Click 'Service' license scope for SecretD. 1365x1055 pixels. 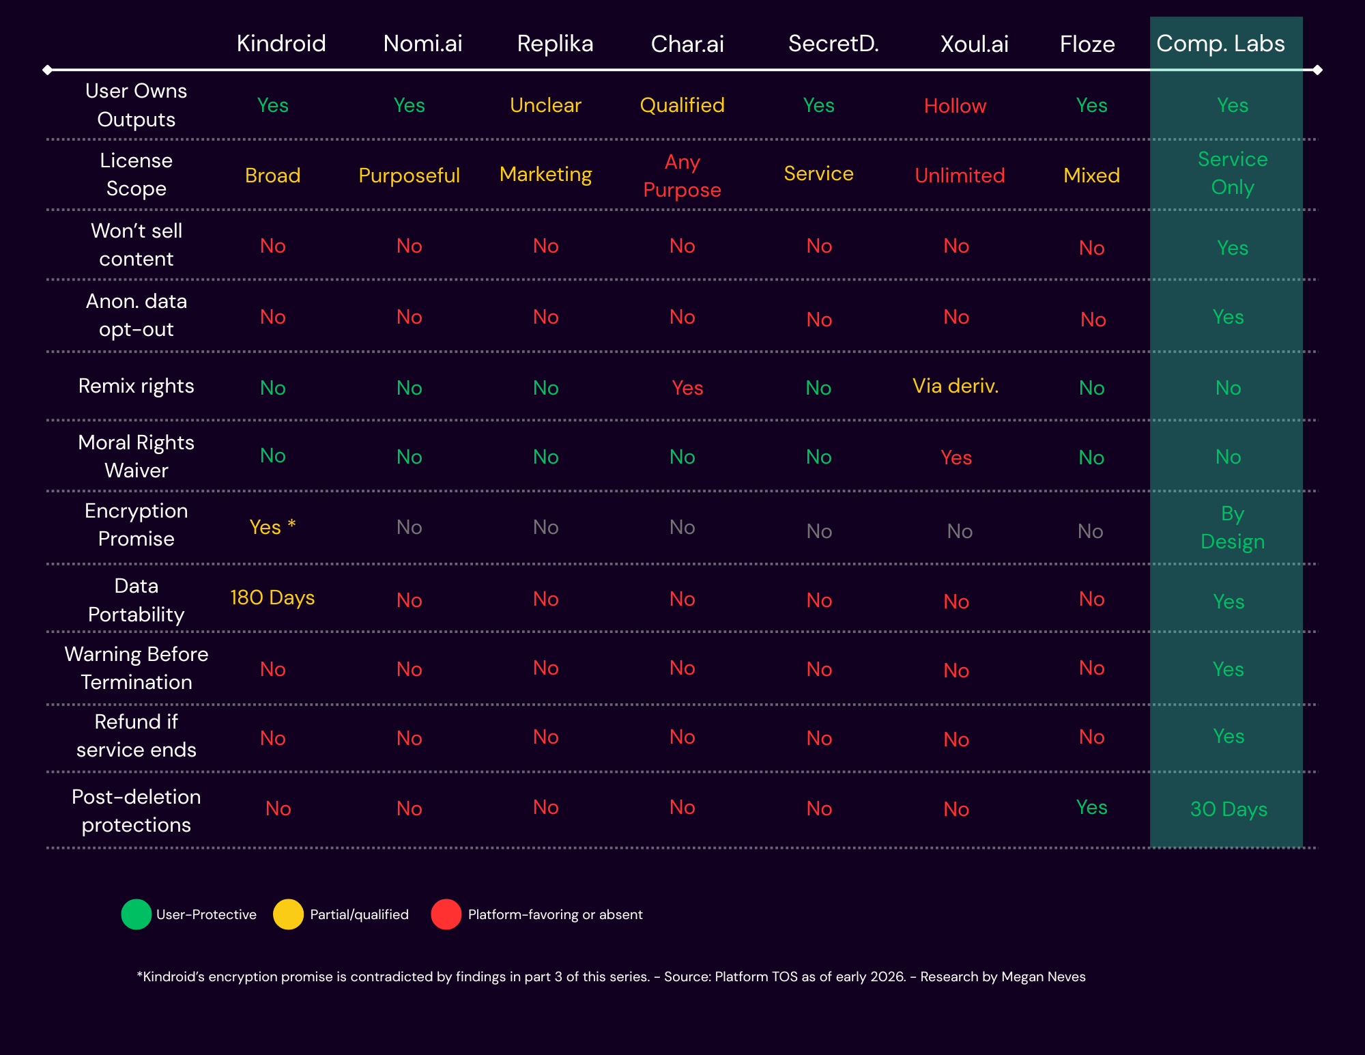[819, 173]
